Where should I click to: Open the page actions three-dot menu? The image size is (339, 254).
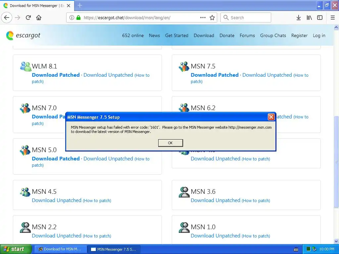tap(203, 18)
